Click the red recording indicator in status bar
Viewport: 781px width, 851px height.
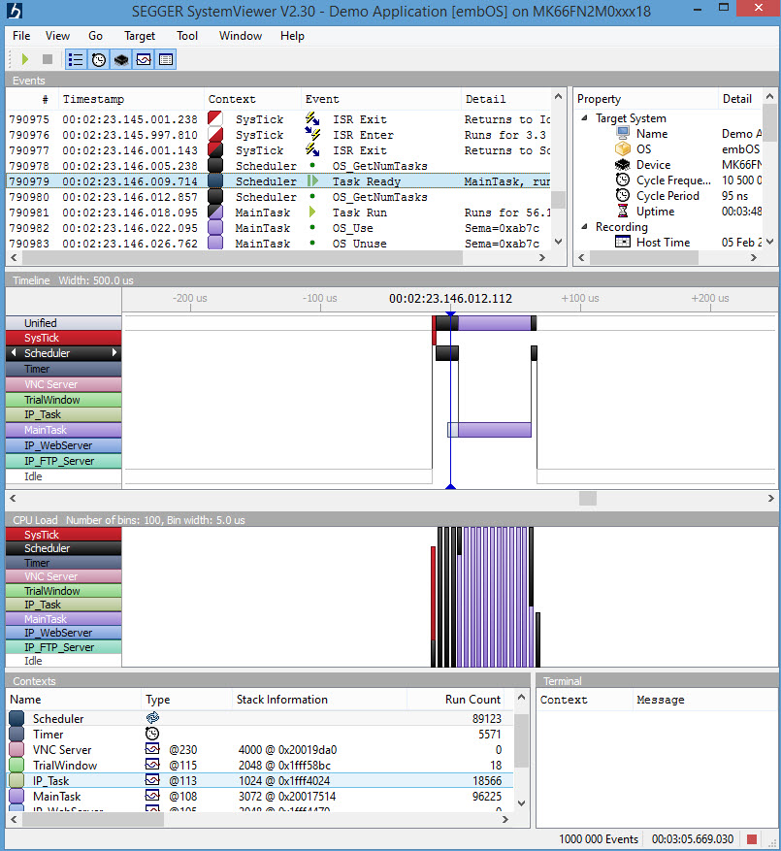(x=752, y=839)
